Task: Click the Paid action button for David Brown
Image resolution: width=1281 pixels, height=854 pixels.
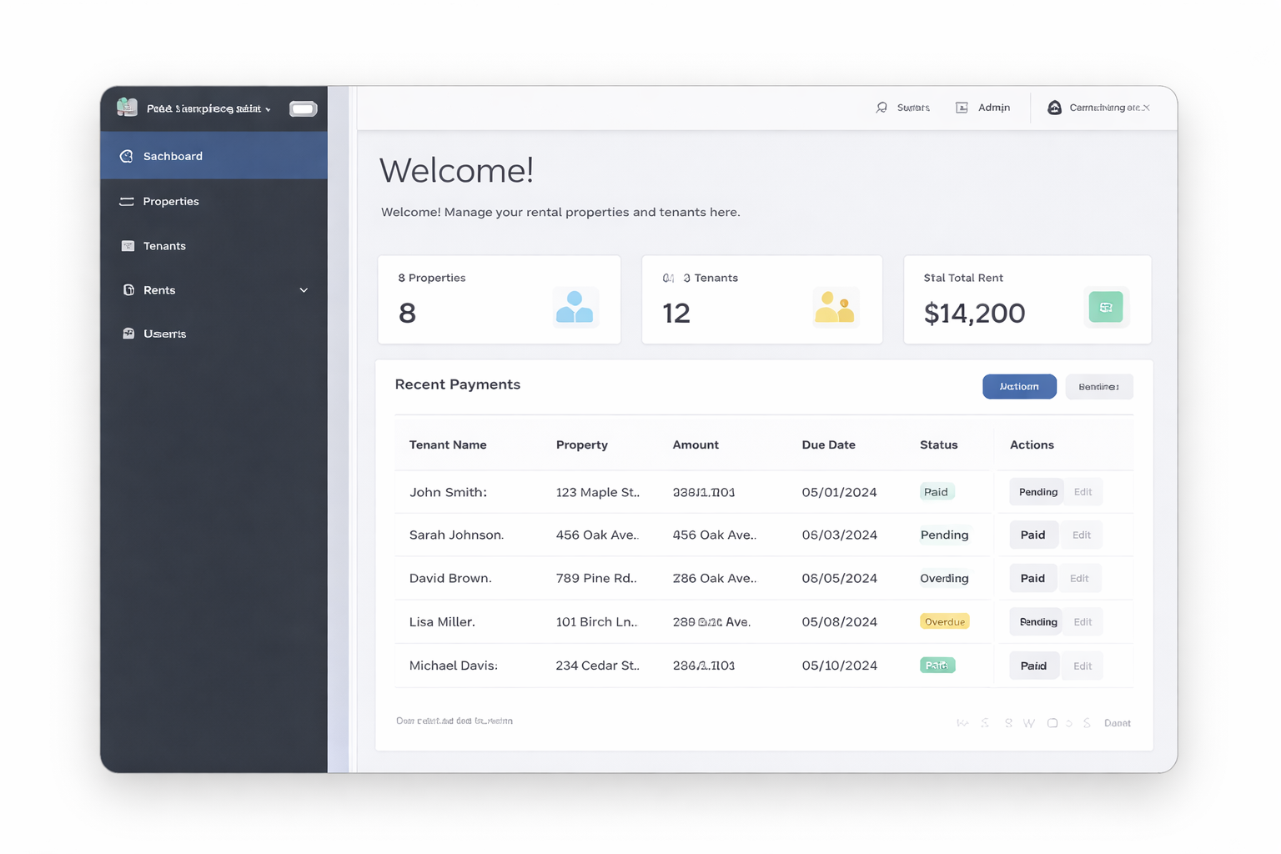Action: [x=1032, y=578]
